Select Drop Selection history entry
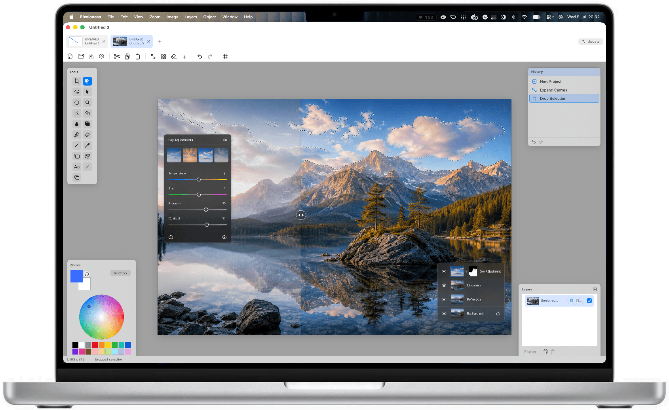The height and width of the screenshot is (410, 669). coord(564,98)
